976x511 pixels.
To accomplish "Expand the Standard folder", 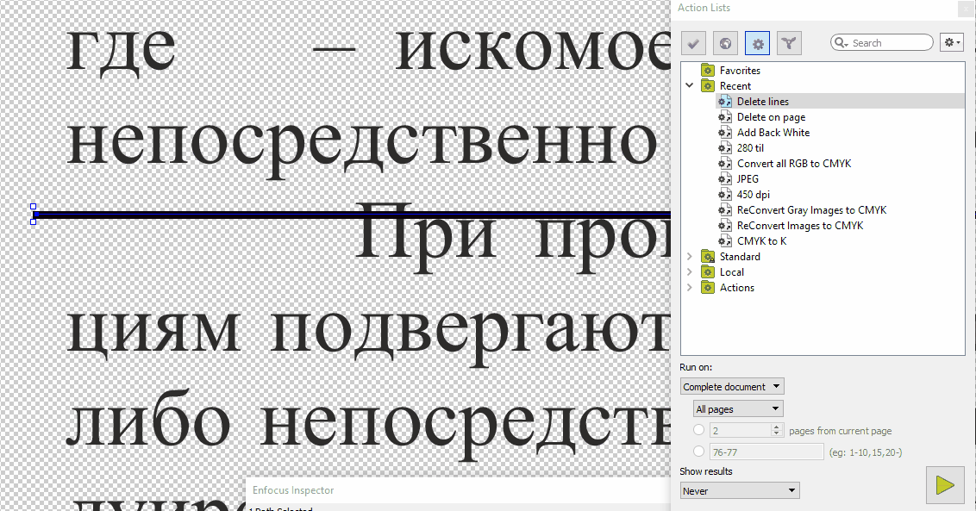I will [x=690, y=257].
